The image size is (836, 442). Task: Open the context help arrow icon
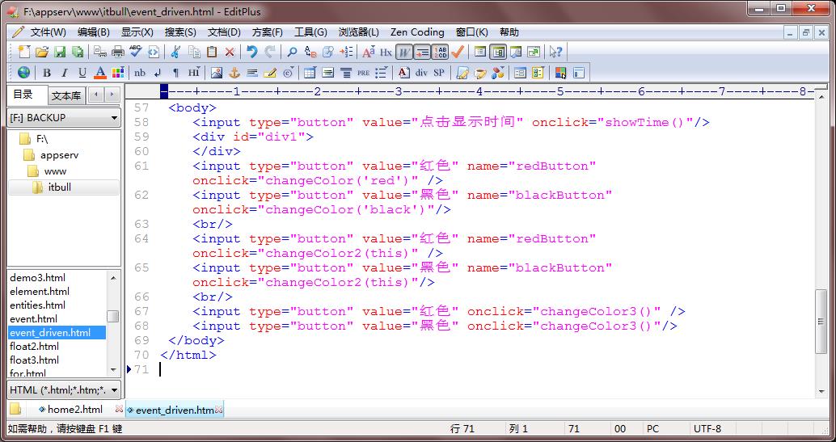click(555, 52)
